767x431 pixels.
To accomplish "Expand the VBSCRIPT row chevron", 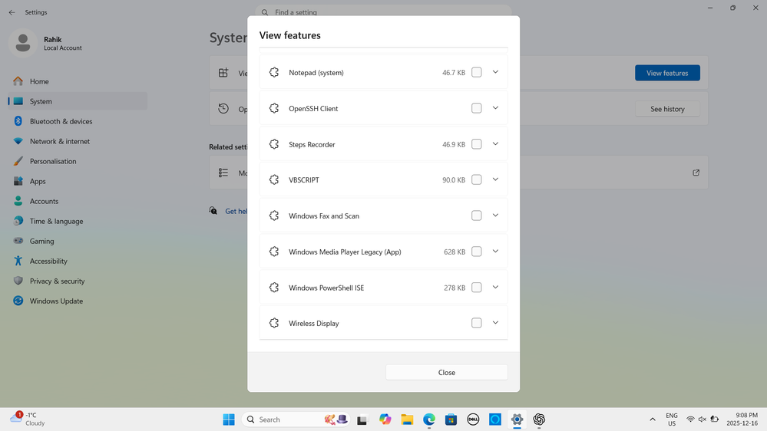I will click(495, 179).
